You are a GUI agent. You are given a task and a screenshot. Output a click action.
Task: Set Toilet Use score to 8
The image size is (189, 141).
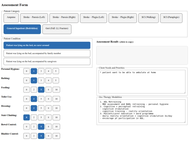tap(48, 99)
